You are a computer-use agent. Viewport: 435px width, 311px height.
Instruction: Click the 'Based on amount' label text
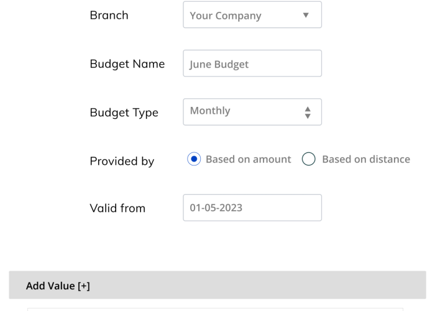(248, 159)
